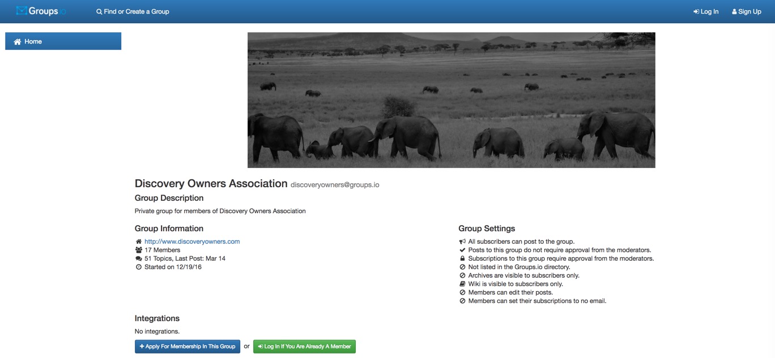Click Subscriptions require approval text
775x358 pixels.
point(561,258)
